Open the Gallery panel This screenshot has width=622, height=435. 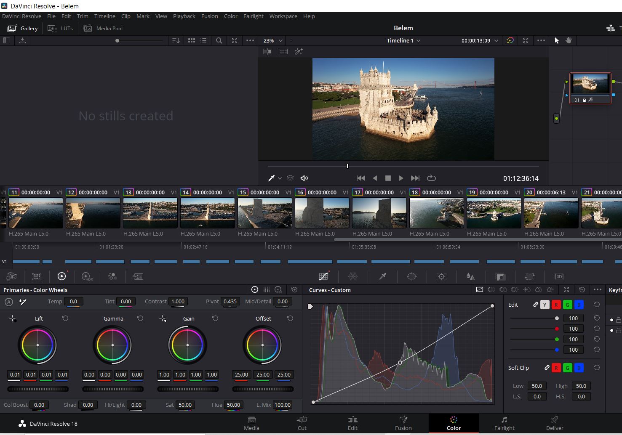pyautogui.click(x=23, y=28)
